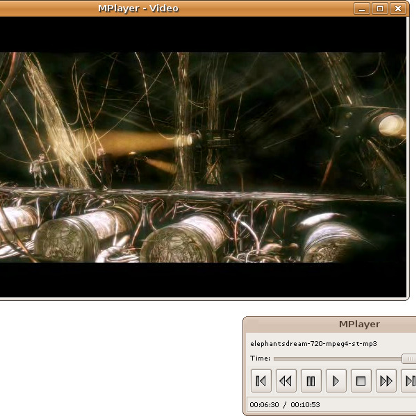Image resolution: width=416 pixels, height=416 pixels.
Task: Rewind the video playback
Action: (286, 381)
